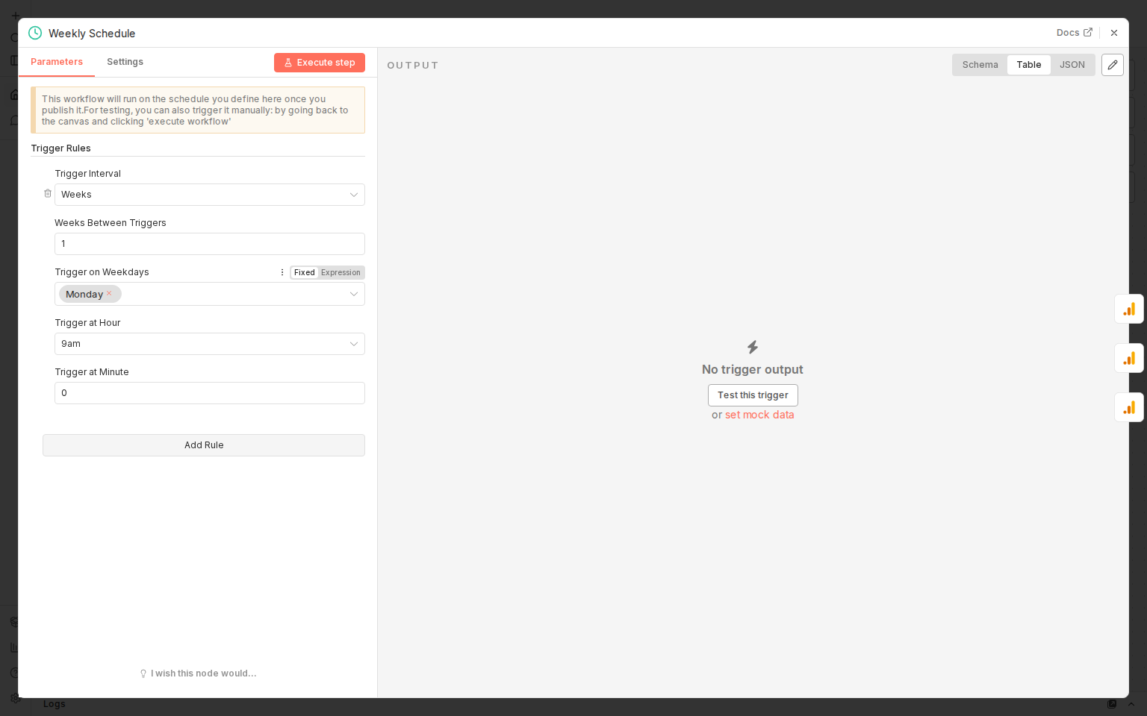Click the Weeks Between Triggers input field

(209, 244)
